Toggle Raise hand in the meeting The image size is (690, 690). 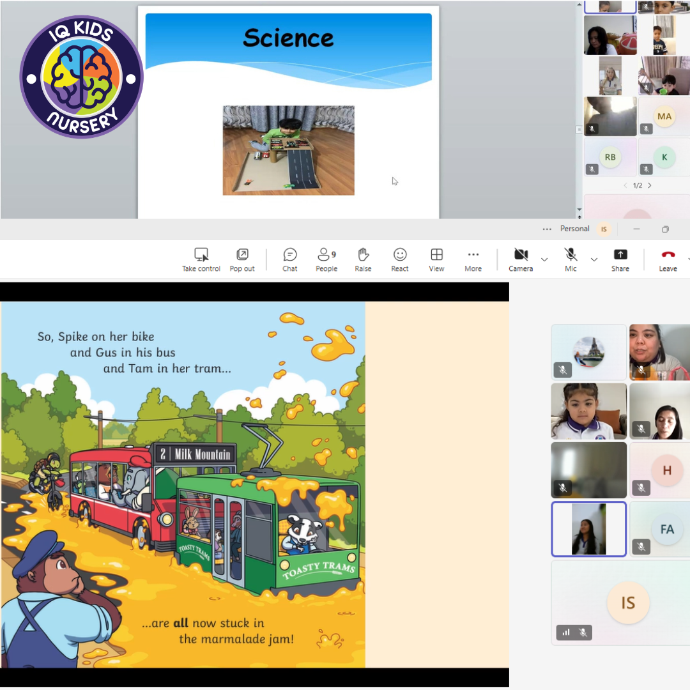pos(363,259)
